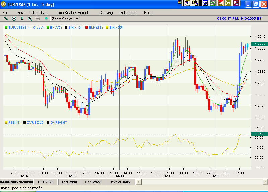The width and height of the screenshot is (268, 192).
Task: Open the Time Scale & Period menu
Action: (72, 13)
